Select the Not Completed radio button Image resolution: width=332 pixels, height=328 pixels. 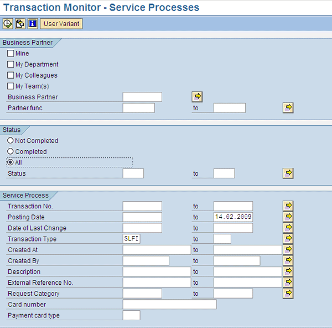pyautogui.click(x=11, y=141)
